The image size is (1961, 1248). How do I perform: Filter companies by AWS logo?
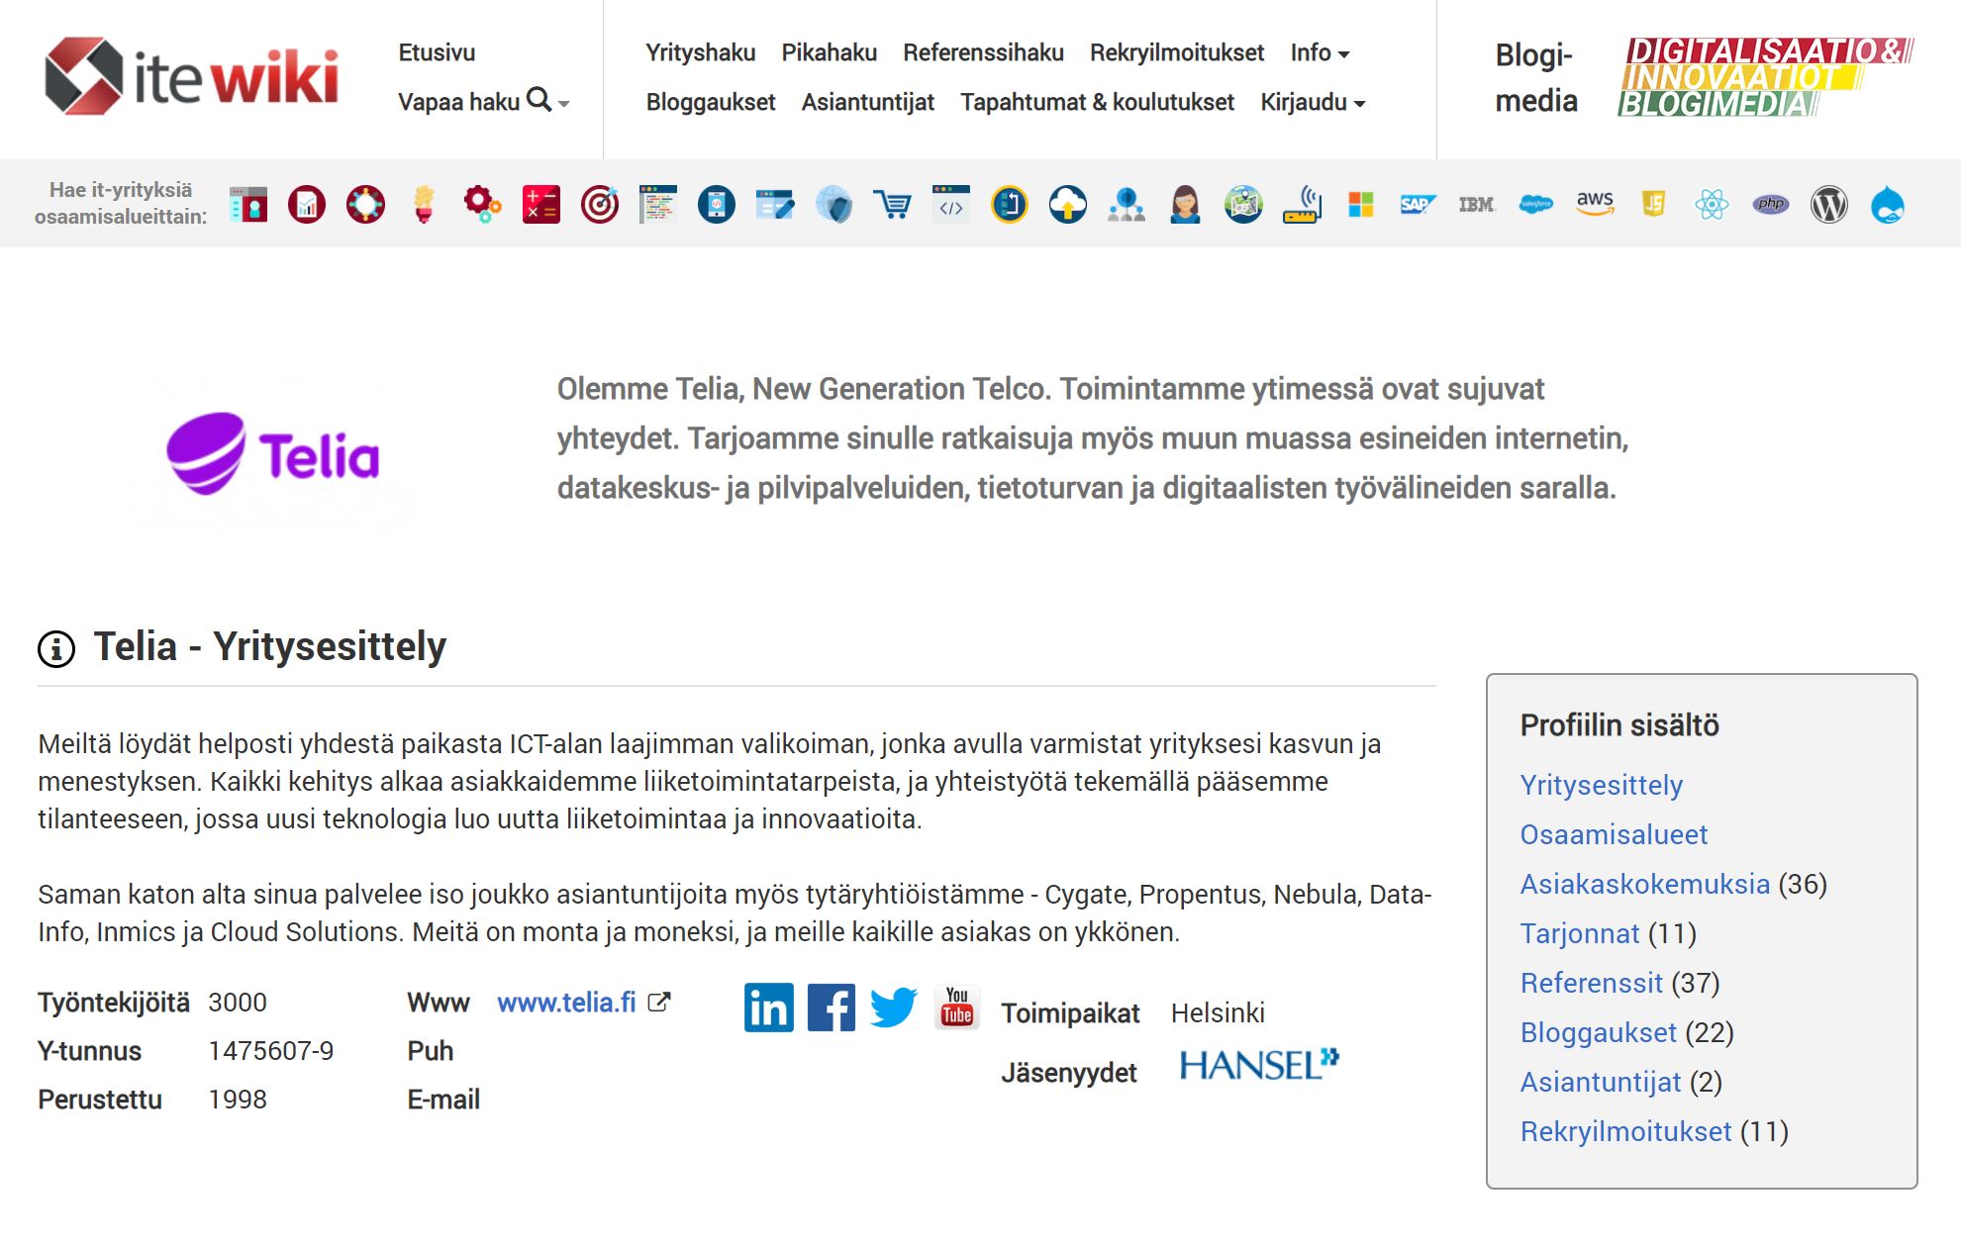[1595, 204]
